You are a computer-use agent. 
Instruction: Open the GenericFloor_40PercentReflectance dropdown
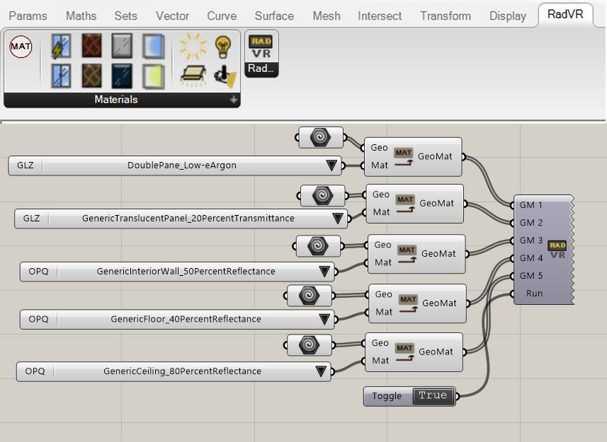(x=325, y=320)
